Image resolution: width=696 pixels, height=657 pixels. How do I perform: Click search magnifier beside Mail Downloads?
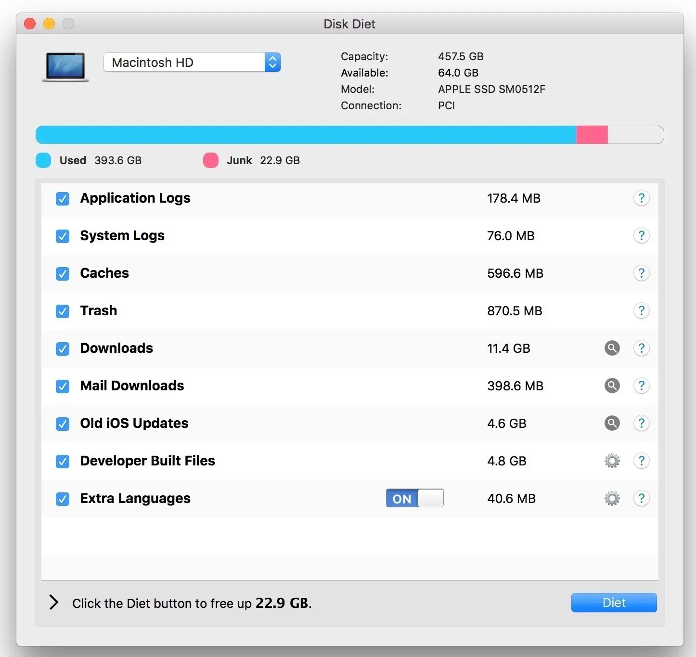612,386
